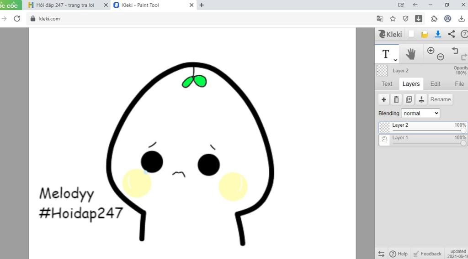Delete the layer using the trash icon

pyautogui.click(x=396, y=99)
